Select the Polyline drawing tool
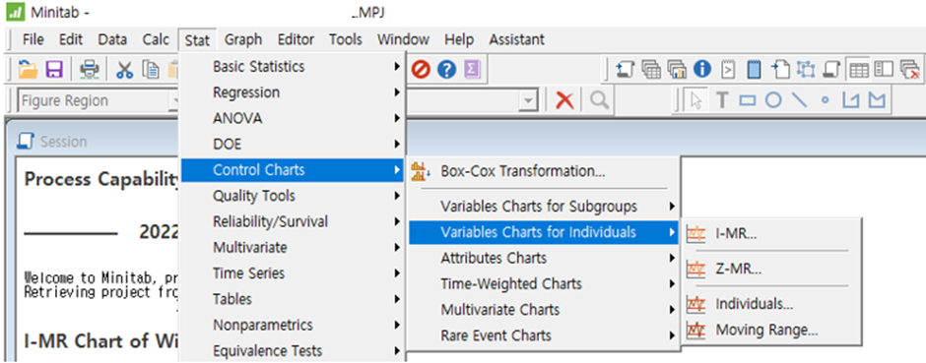 coord(850,100)
